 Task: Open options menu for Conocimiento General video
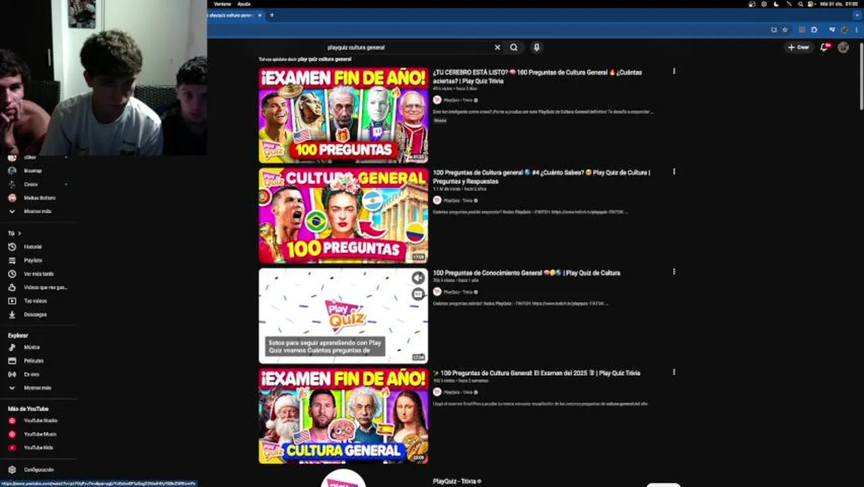pos(674,272)
